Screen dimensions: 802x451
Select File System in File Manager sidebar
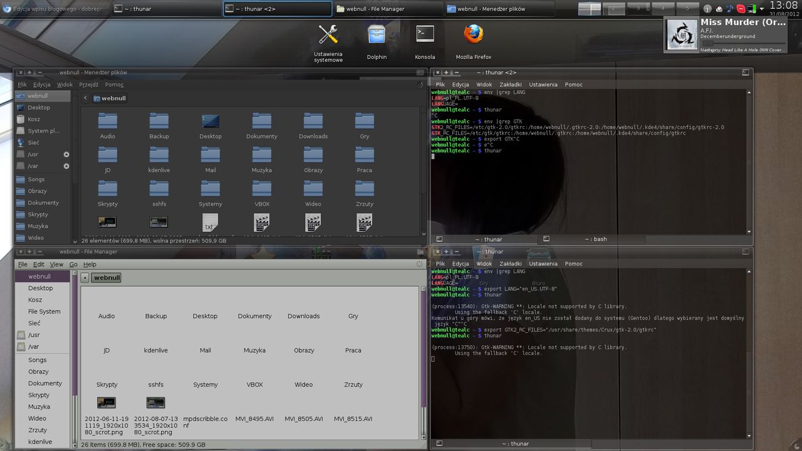[x=44, y=311]
